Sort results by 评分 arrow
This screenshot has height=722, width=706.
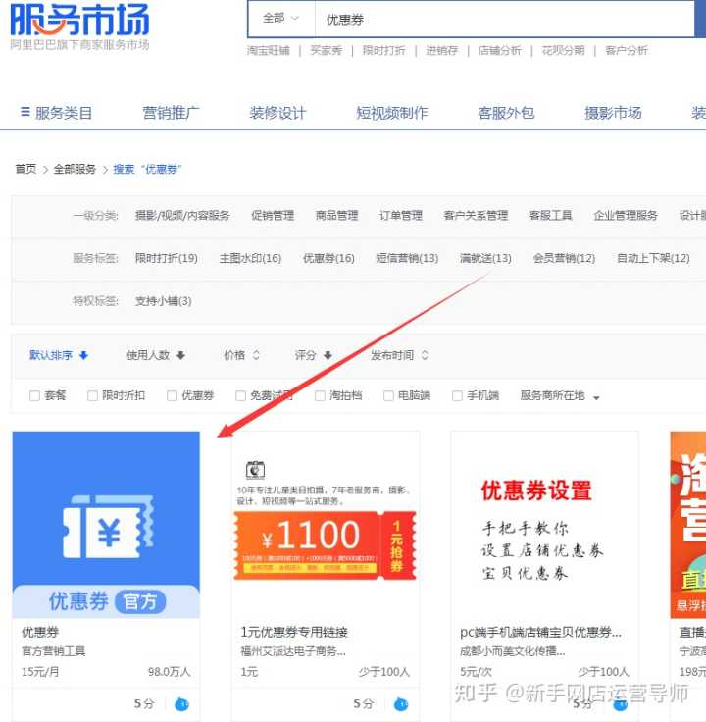(328, 356)
